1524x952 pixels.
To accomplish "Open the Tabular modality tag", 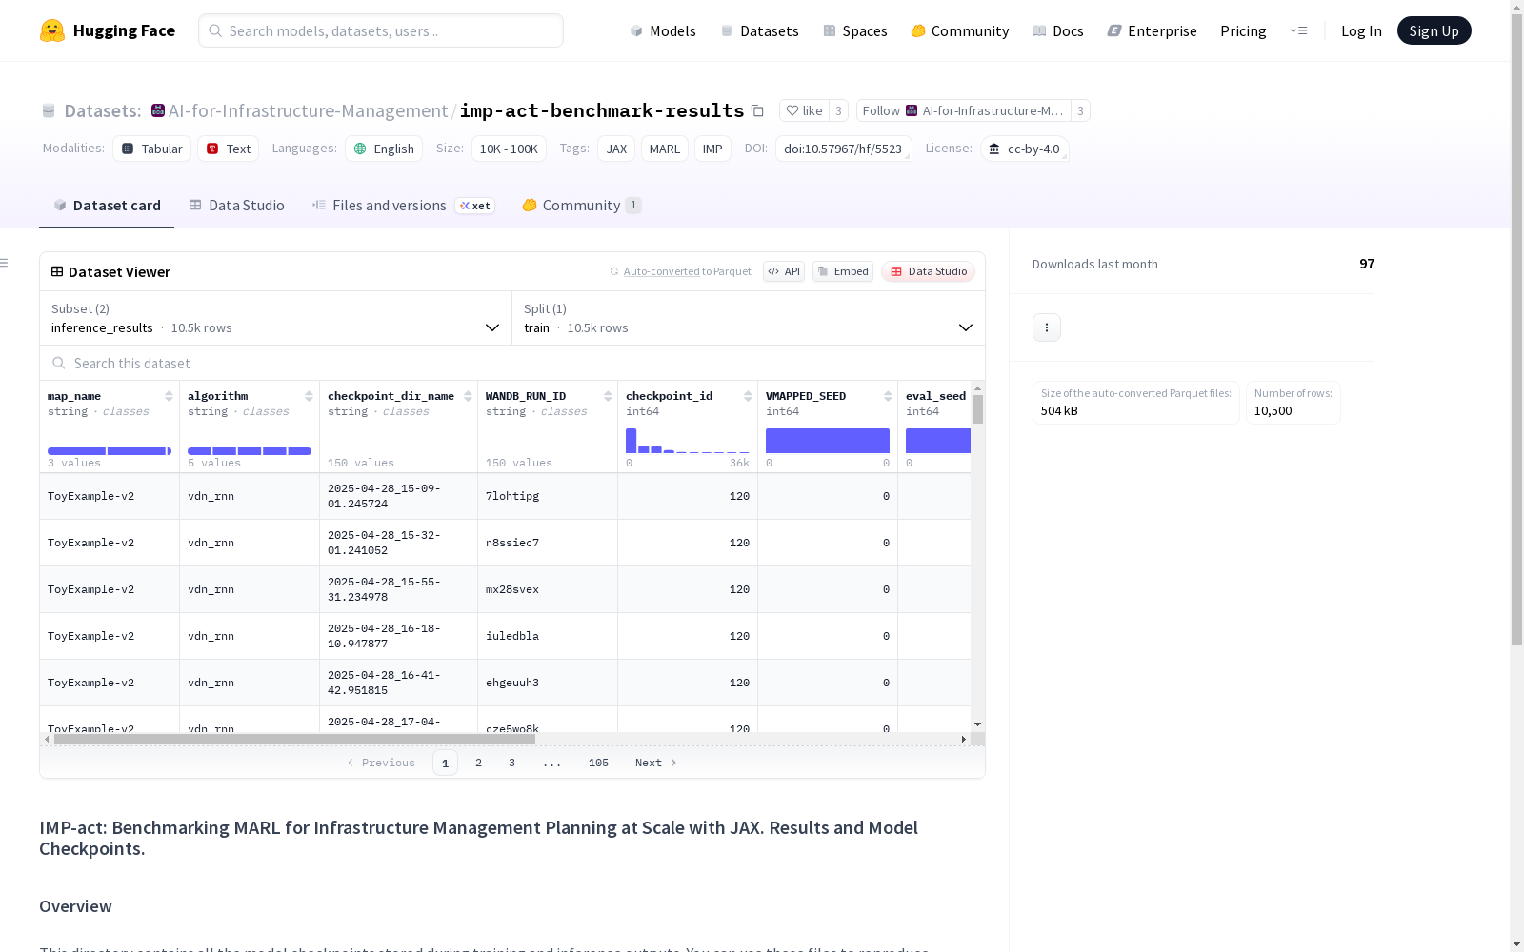I will pyautogui.click(x=152, y=149).
